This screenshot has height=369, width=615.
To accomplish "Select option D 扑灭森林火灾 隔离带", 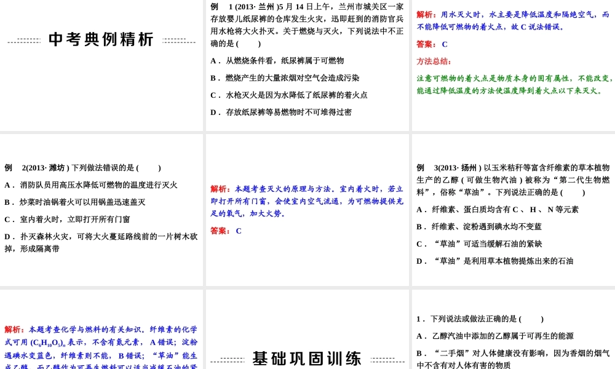I will (101, 243).
